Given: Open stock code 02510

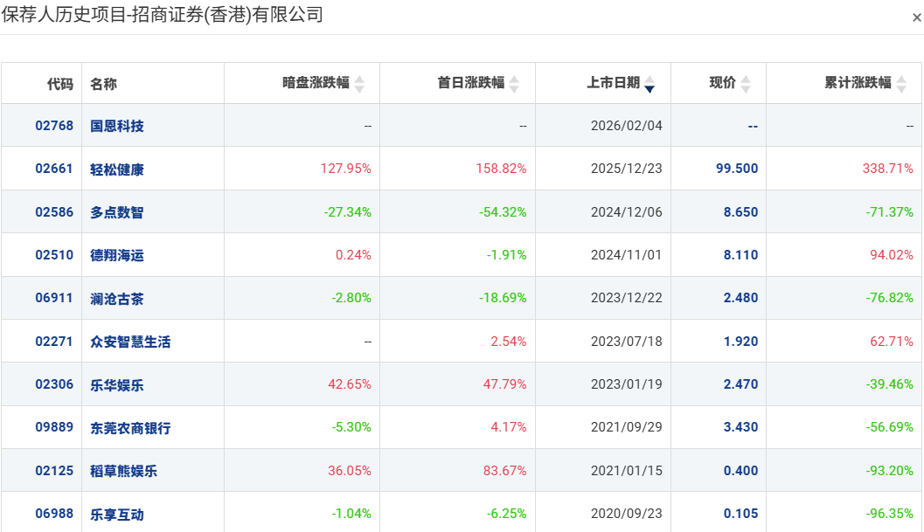Looking at the screenshot, I should point(54,255).
